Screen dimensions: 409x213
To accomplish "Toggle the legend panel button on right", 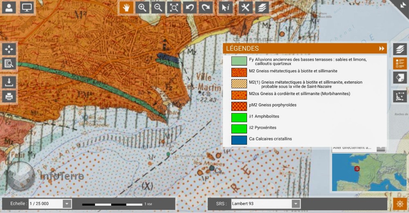I will 400,63.
